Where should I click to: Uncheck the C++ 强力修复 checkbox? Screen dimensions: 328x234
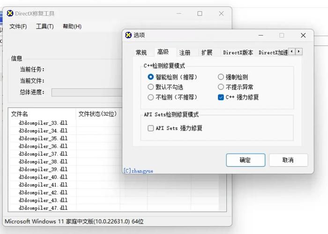(221, 97)
